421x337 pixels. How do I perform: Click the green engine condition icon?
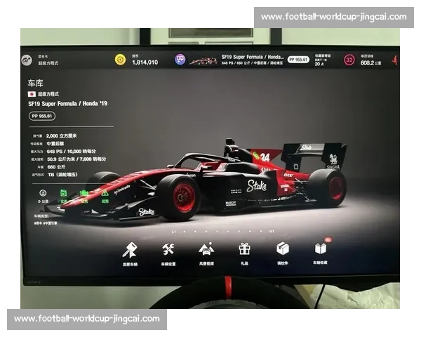point(84,192)
